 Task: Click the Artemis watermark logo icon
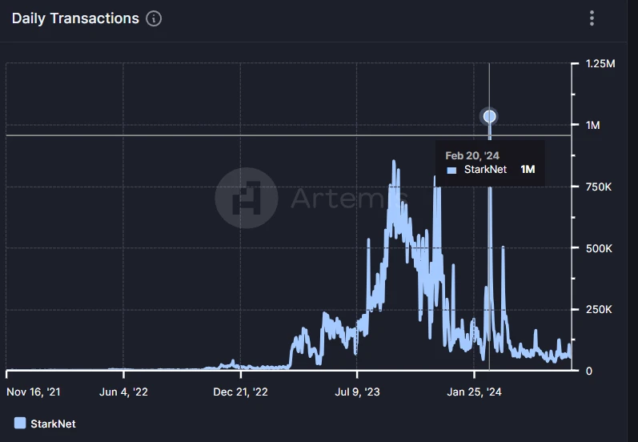point(247,197)
